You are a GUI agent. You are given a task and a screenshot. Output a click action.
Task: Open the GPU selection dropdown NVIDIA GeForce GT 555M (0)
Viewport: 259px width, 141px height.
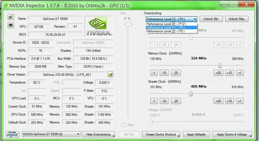51,134
